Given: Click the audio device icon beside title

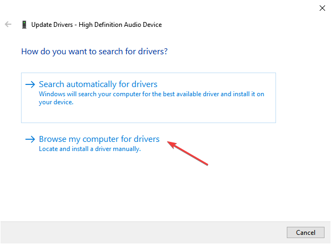Looking at the screenshot, I should click(x=24, y=24).
